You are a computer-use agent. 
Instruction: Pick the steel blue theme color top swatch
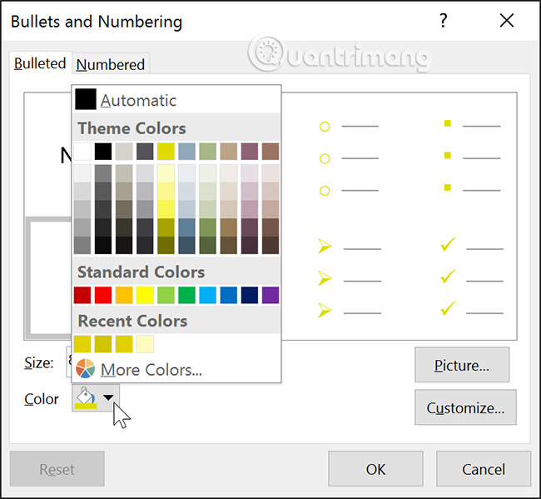point(187,152)
